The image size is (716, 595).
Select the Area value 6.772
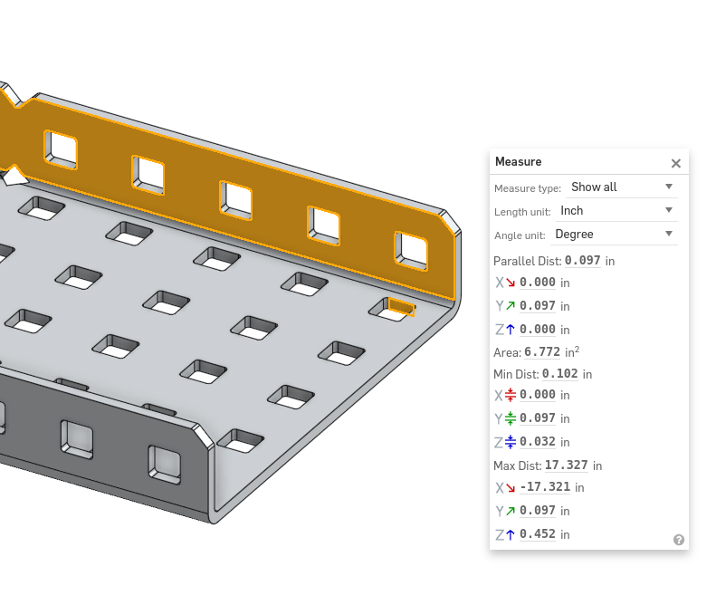point(542,352)
